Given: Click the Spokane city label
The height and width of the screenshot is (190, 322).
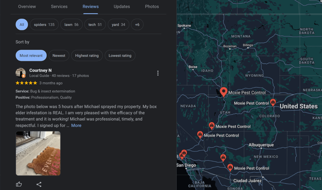Looking at the screenshot, I should (x=184, y=26).
